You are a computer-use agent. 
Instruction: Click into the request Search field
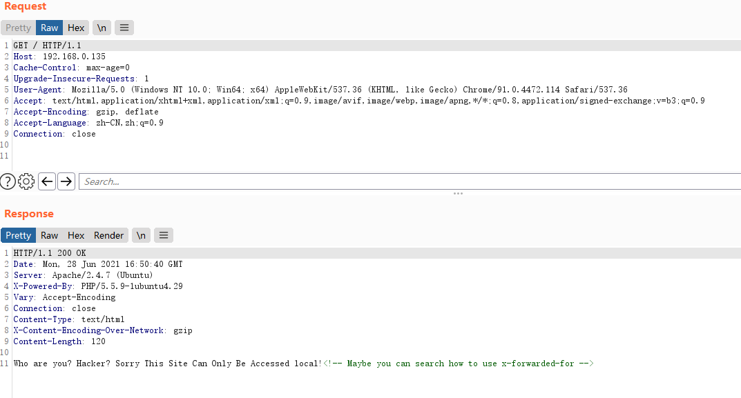point(410,181)
